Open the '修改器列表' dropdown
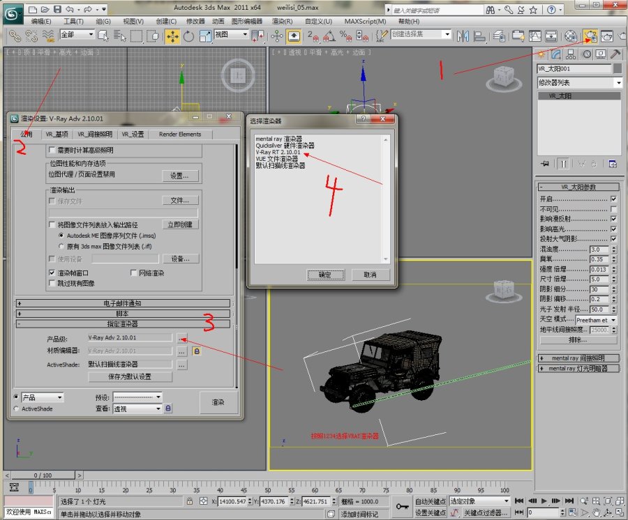This screenshot has height=520, width=628. (580, 83)
